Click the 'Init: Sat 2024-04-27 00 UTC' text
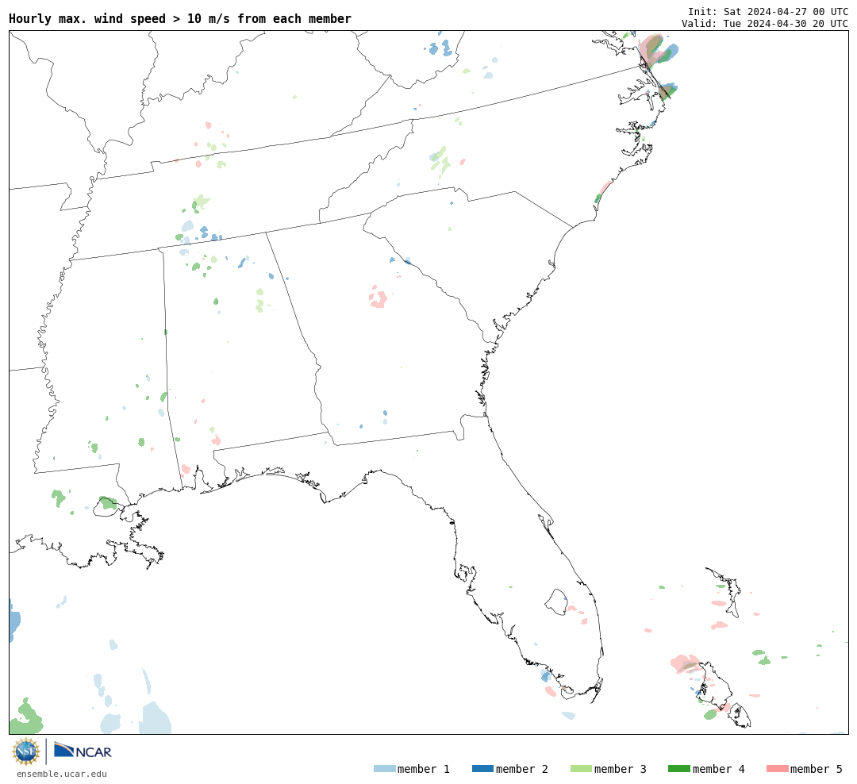Viewport: 857px width, 784px height. (768, 12)
